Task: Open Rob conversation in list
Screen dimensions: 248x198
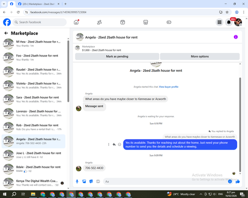Action: [x=33, y=127]
